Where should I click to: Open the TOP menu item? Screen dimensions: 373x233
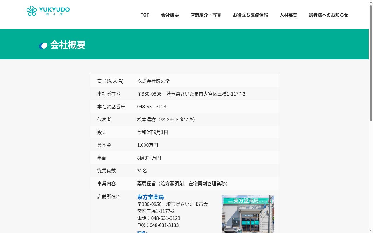click(145, 15)
